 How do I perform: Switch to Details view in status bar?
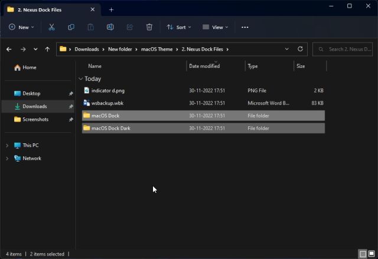click(363, 254)
